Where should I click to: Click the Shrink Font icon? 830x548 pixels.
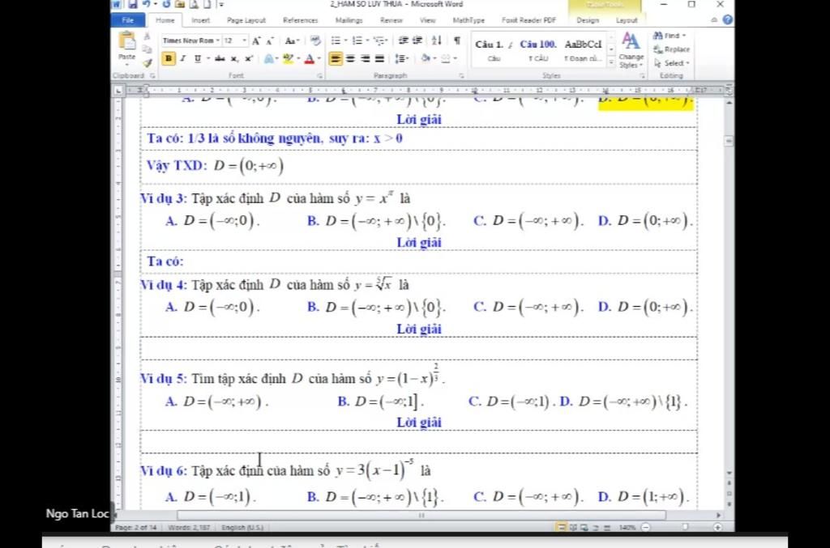click(x=269, y=40)
